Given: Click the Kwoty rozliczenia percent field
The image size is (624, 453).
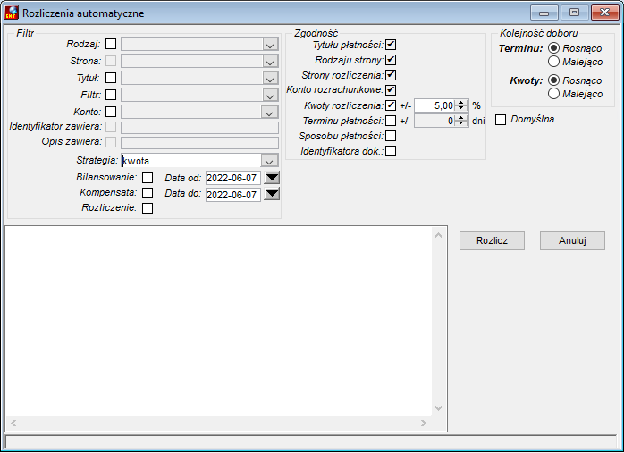Looking at the screenshot, I should click(435, 105).
